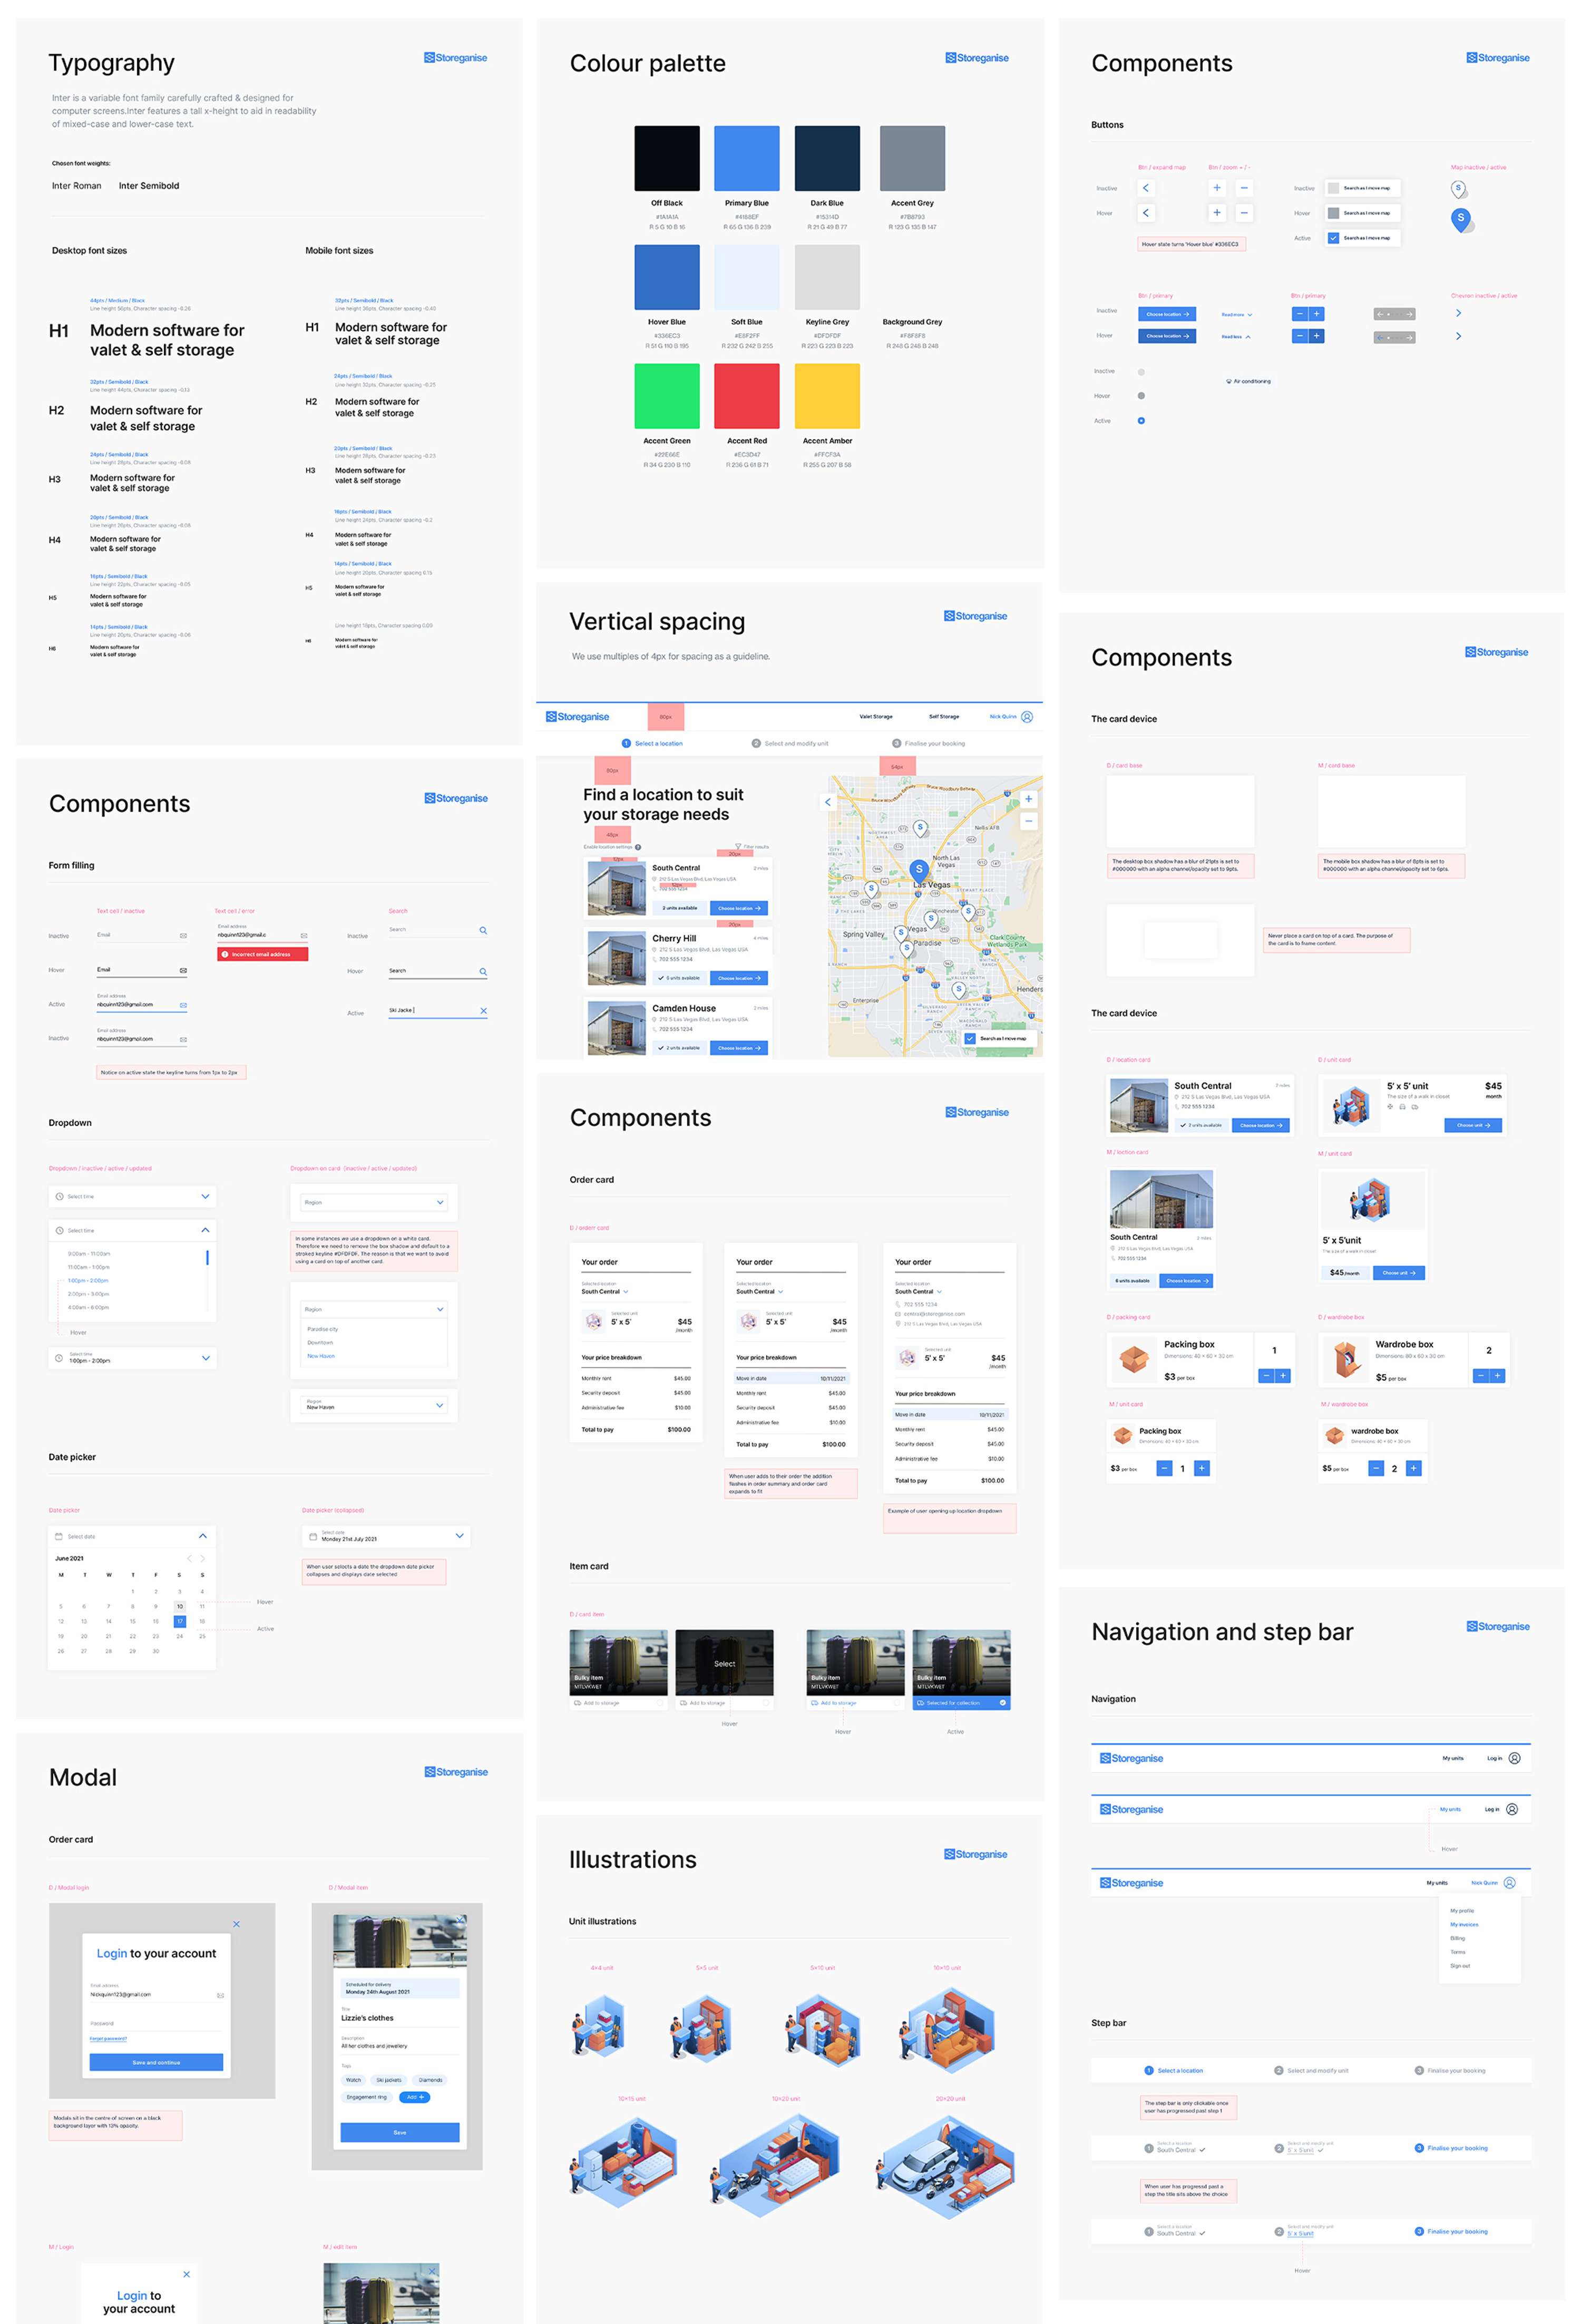The image size is (1581, 2324).
Task: Collapse the Select date picker above June 2021
Action: (132, 1536)
